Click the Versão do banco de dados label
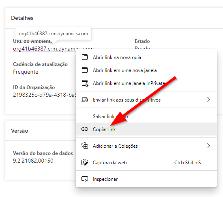 [43, 153]
